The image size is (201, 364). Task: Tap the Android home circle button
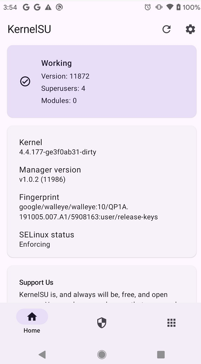102,355
